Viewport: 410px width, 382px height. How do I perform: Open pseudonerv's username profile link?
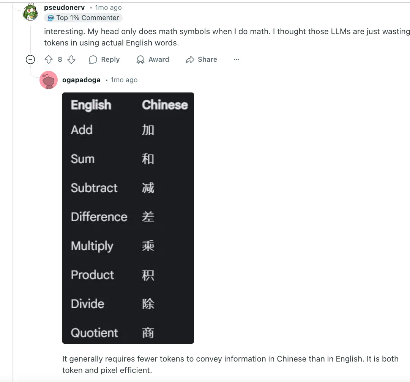coord(64,8)
